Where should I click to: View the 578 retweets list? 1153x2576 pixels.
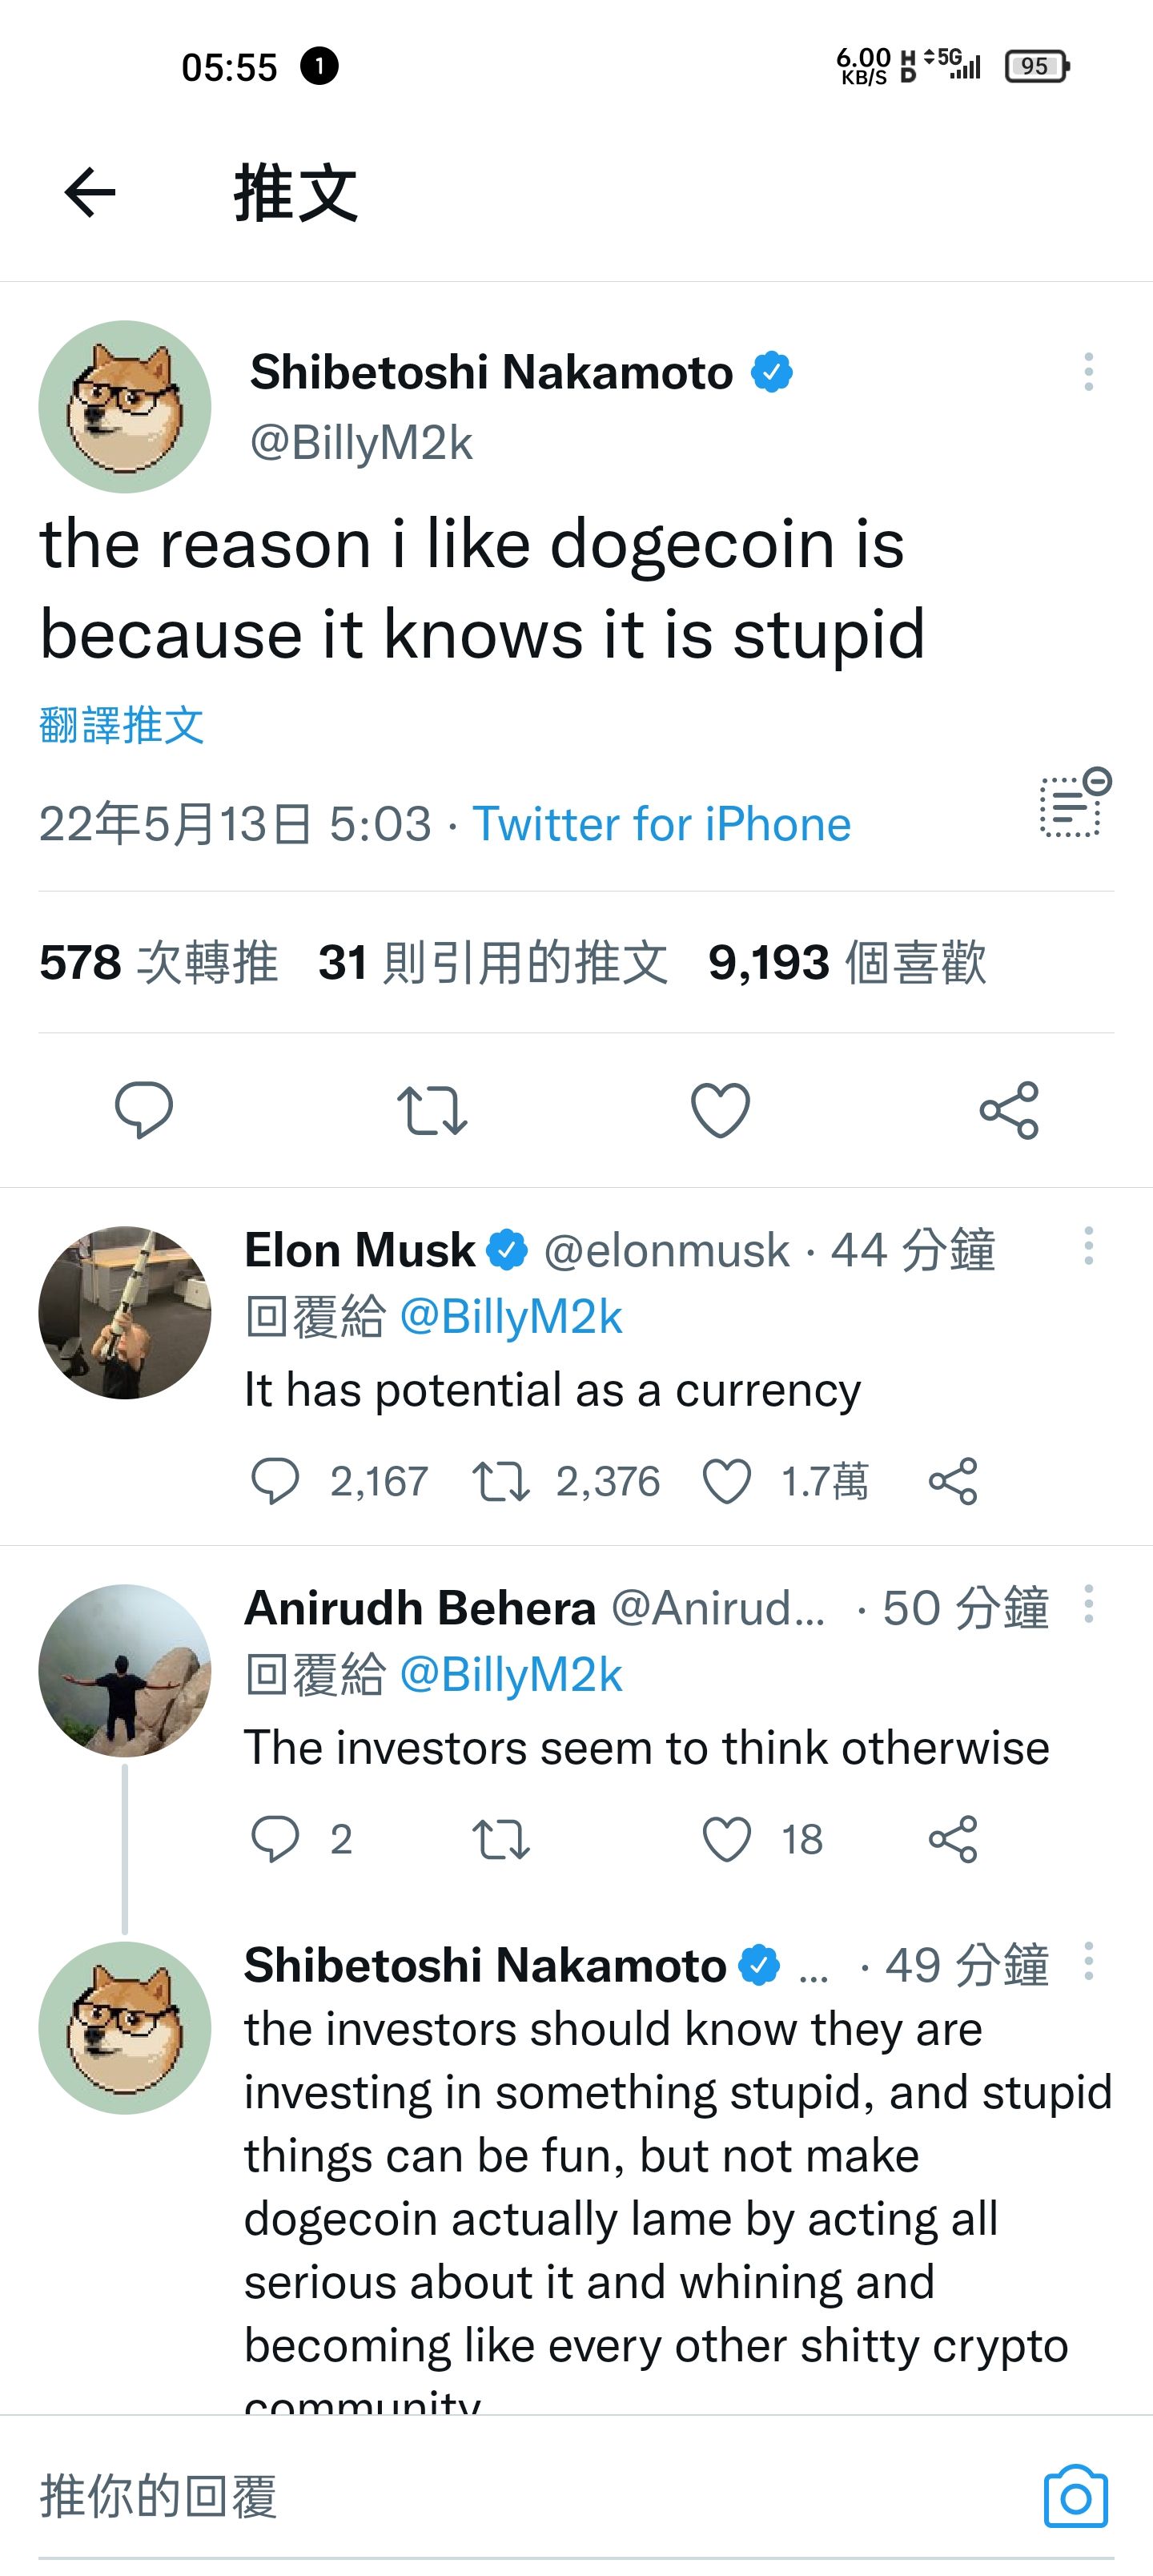click(x=158, y=963)
